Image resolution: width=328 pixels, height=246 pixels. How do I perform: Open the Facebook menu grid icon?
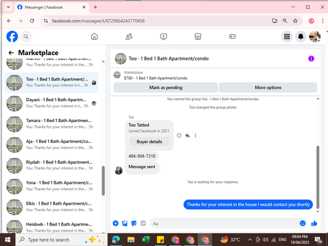[287, 37]
